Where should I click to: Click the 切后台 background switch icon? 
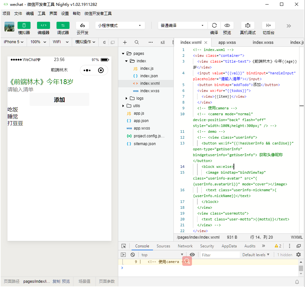(x=268, y=26)
